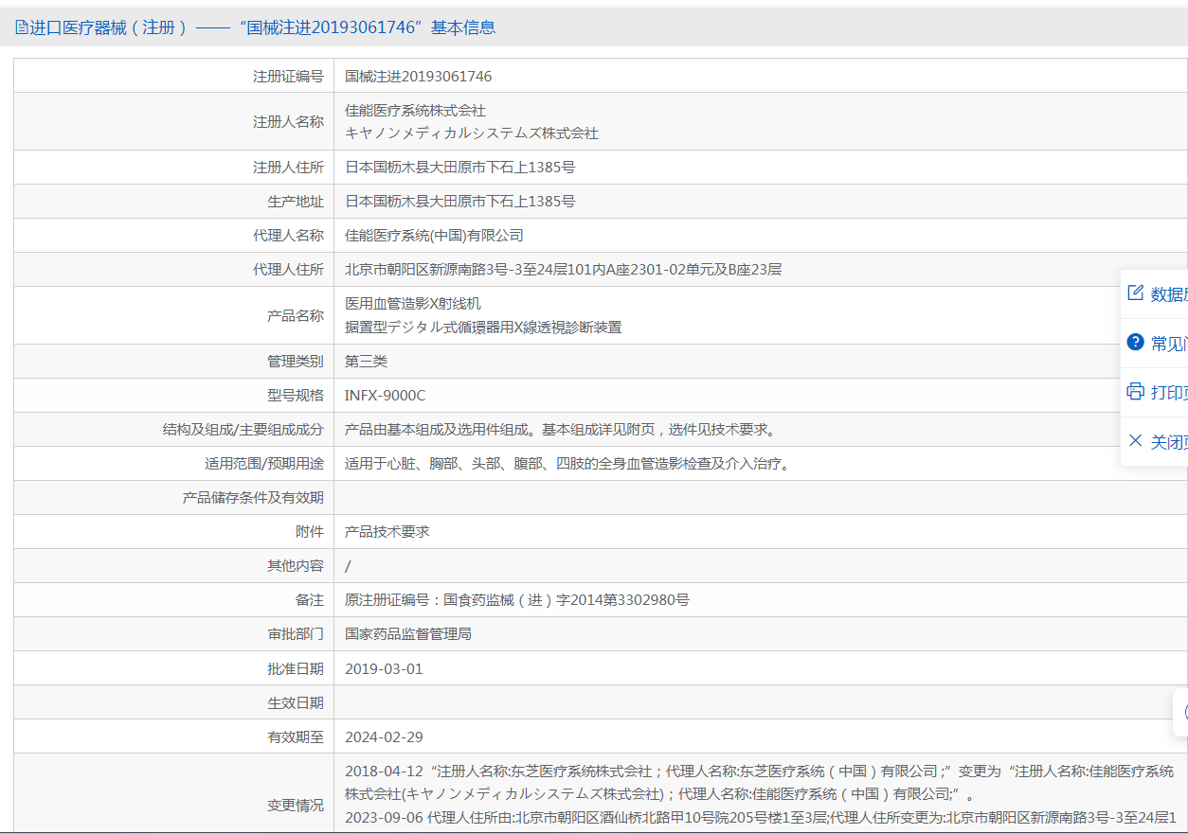Click the 生产地址 address value
Image resolution: width=1188 pixels, height=834 pixels.
(459, 201)
